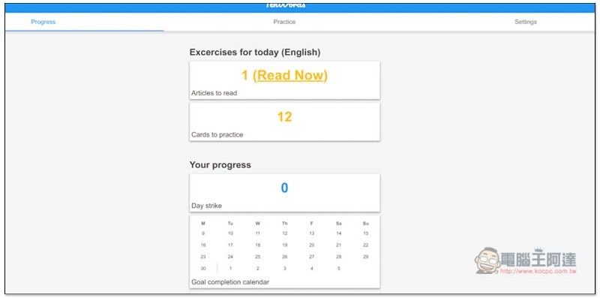Click the Your progress heading
The width and height of the screenshot is (600, 298).
click(220, 165)
